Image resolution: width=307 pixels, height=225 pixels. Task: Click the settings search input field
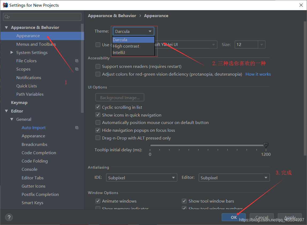pos(42,17)
